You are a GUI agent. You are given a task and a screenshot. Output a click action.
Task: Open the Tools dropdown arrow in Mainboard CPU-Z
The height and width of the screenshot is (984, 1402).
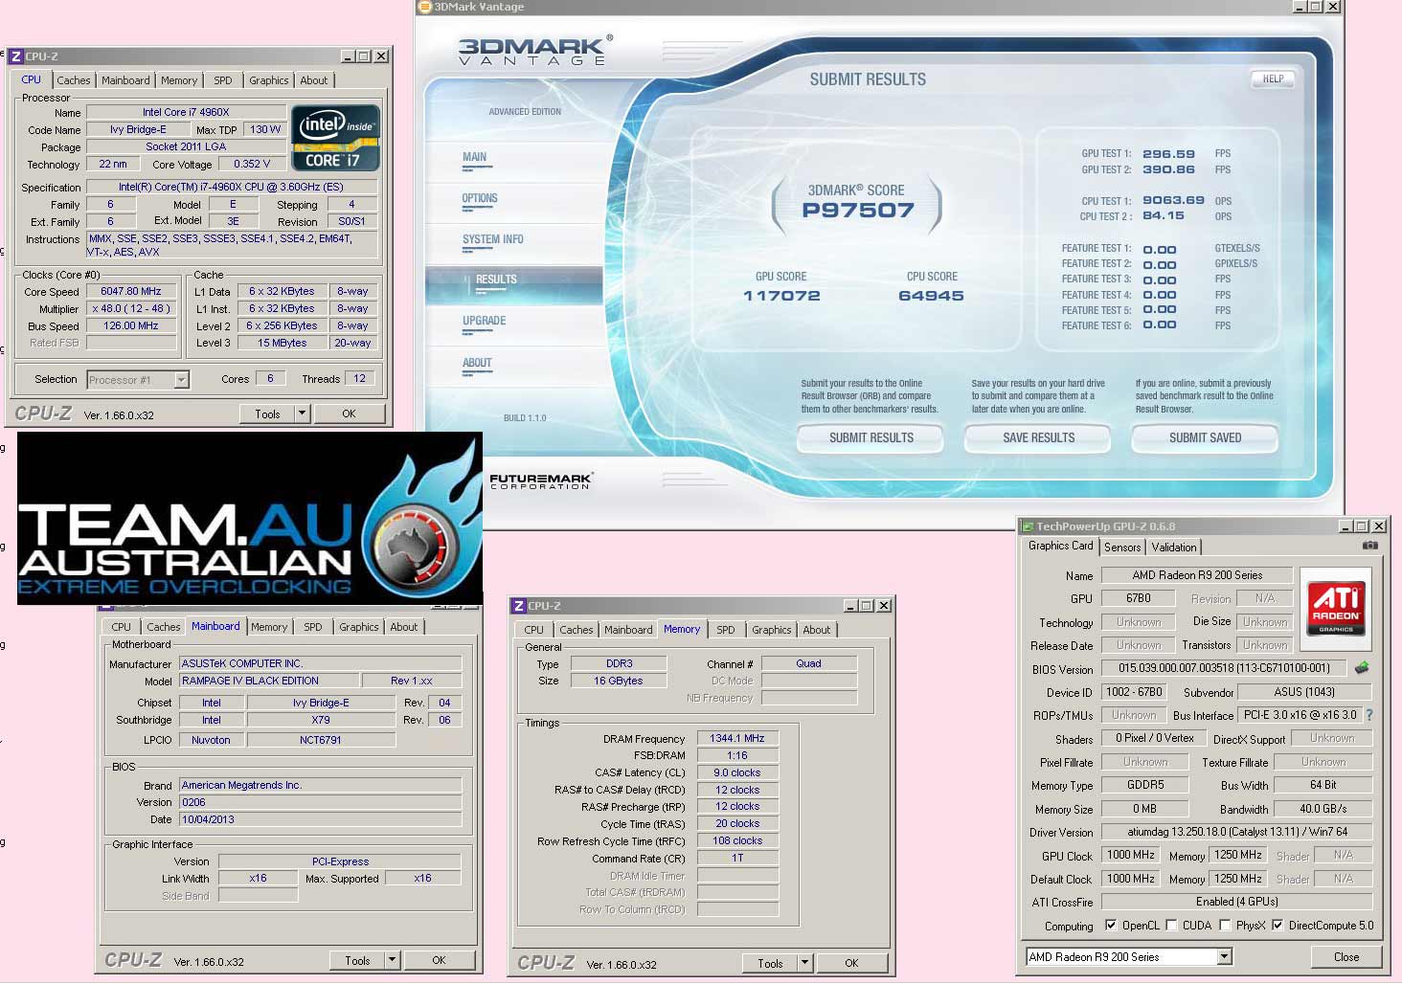[x=392, y=960]
